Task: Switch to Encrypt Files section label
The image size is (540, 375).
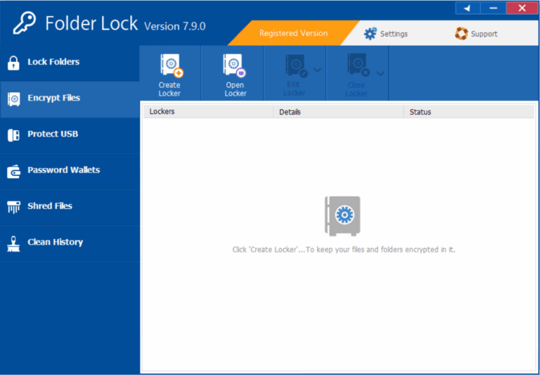Action: (53, 98)
